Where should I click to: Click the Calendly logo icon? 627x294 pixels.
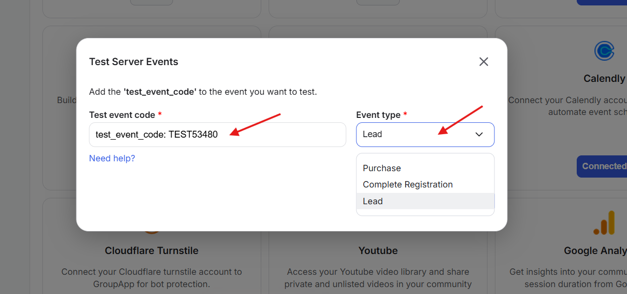(604, 51)
